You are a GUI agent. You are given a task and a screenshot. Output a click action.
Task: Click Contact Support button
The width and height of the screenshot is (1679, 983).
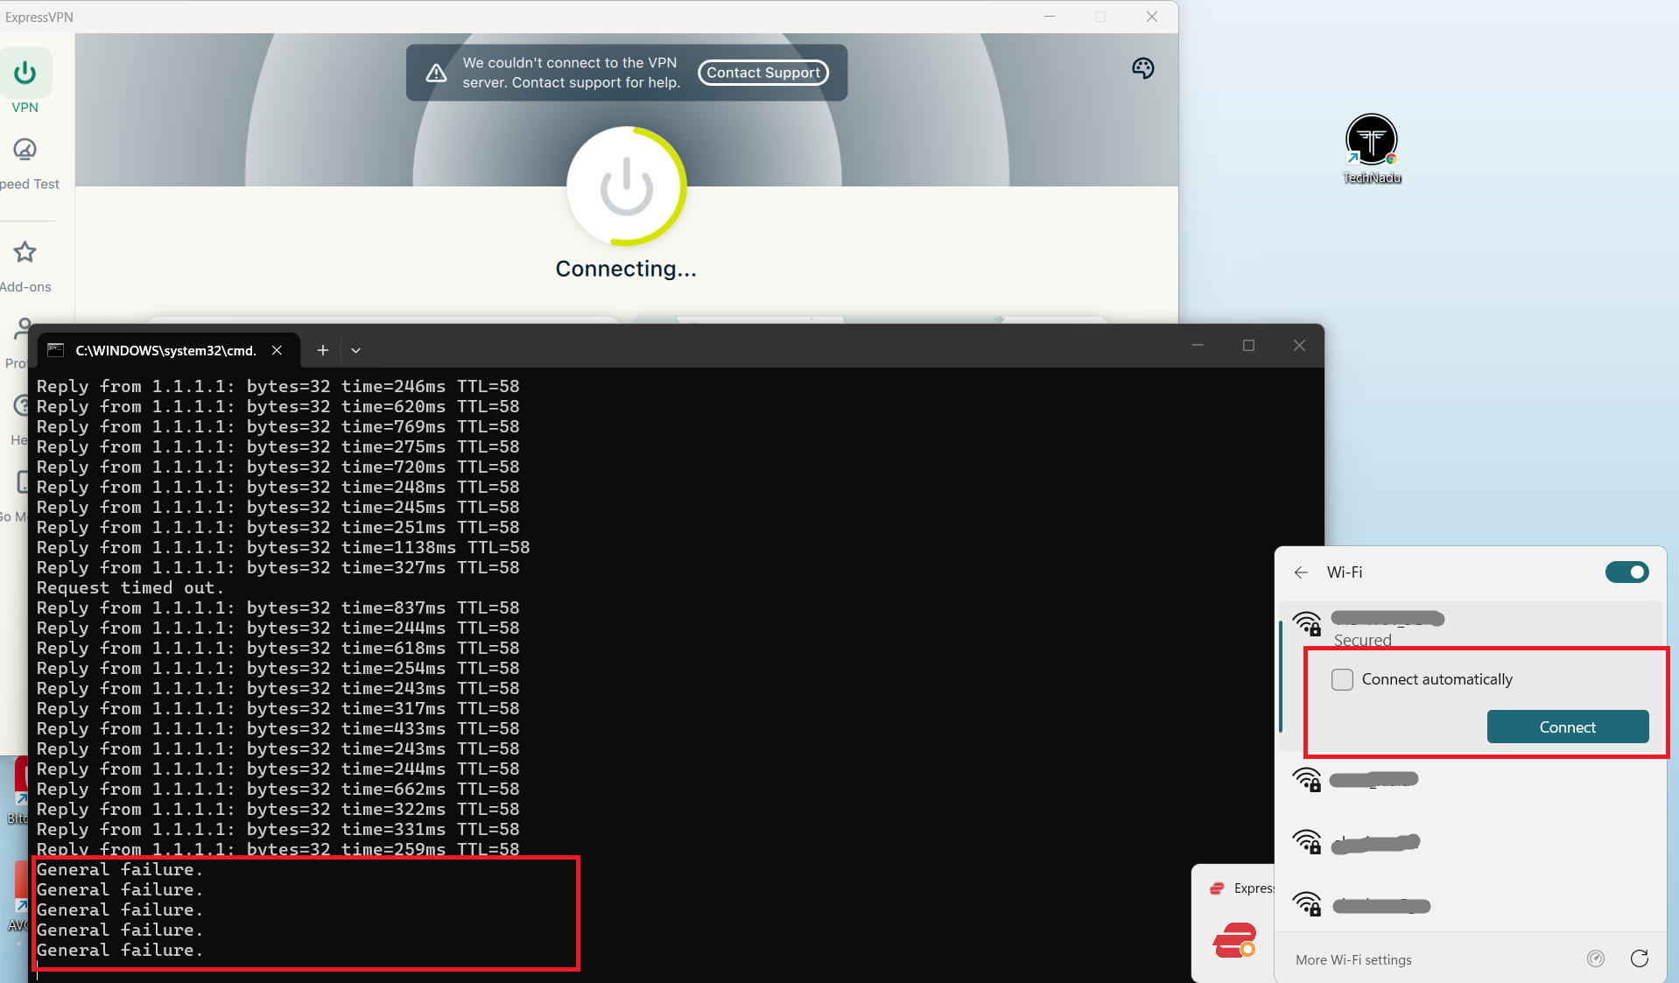(x=763, y=73)
